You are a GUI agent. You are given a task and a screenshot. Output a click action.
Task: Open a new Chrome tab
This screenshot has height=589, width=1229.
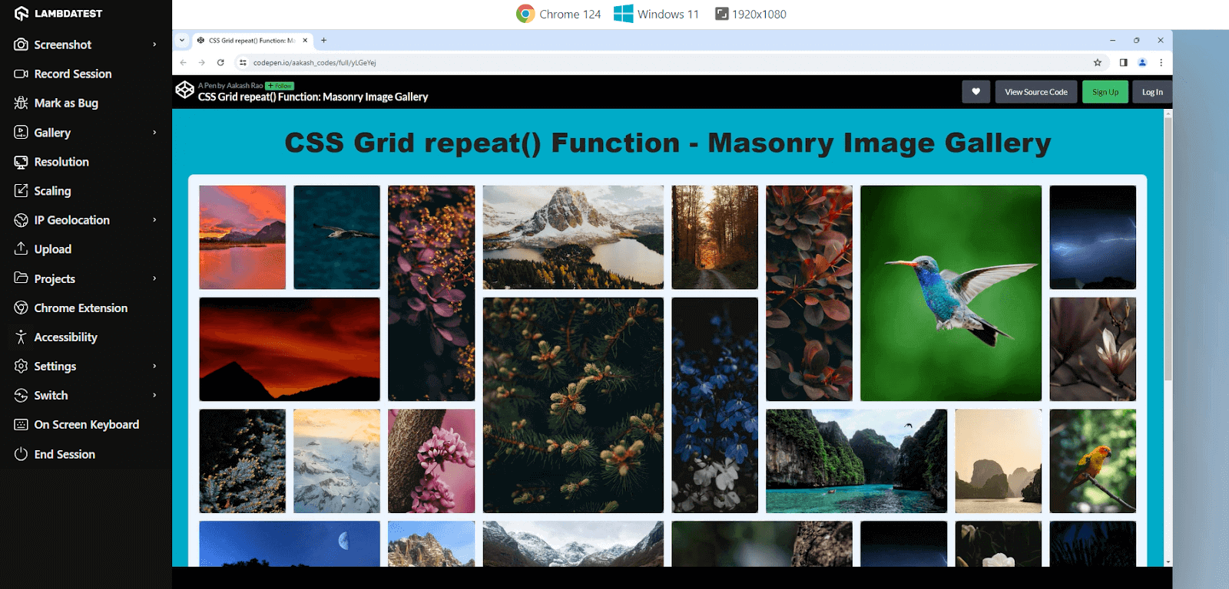tap(323, 41)
